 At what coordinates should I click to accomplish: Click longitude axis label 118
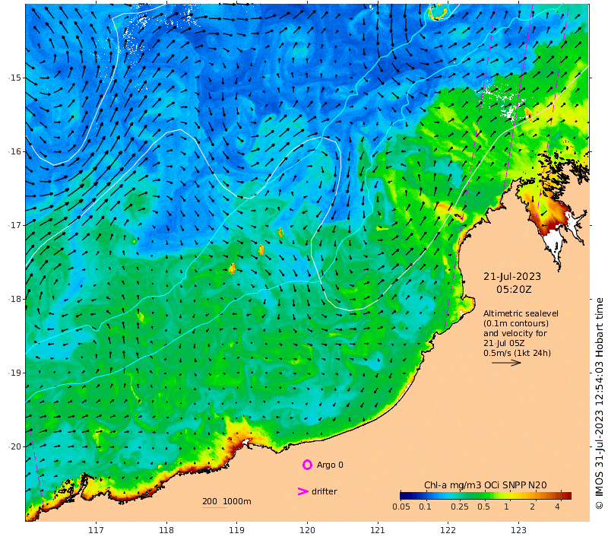pos(166,530)
